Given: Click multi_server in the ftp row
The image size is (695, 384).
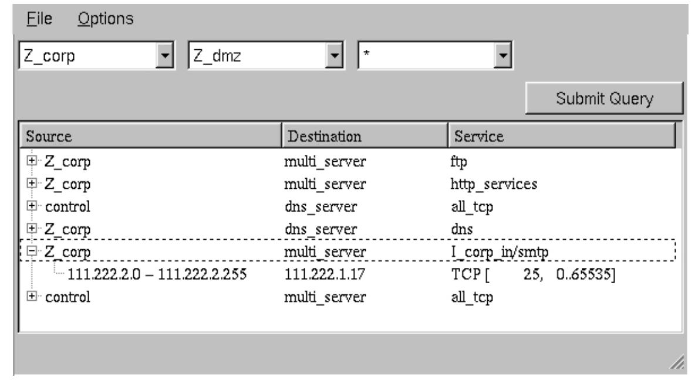Looking at the screenshot, I should (325, 161).
